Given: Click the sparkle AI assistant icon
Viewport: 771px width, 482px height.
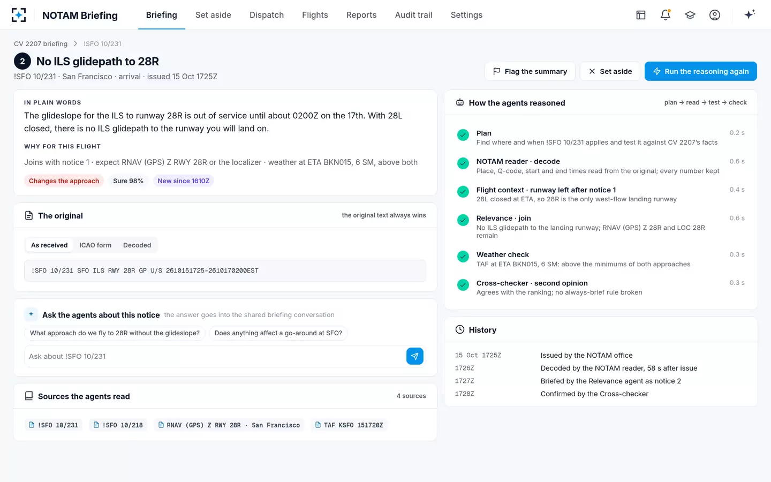Looking at the screenshot, I should (x=750, y=14).
